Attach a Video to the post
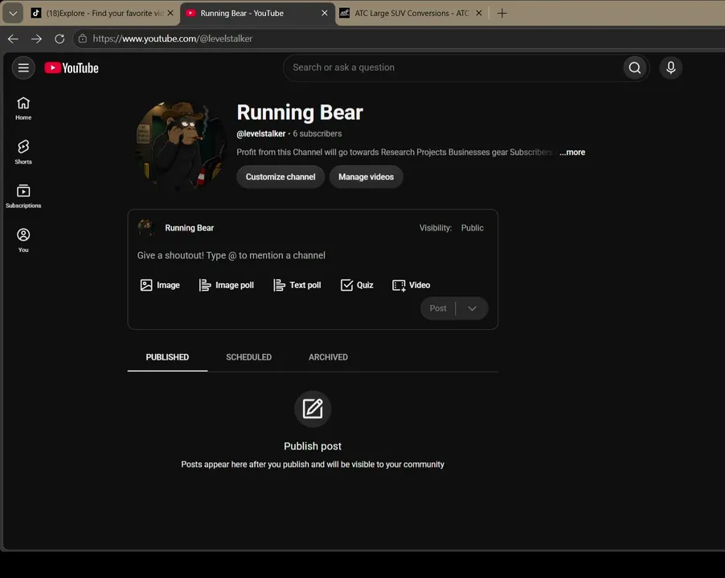 411,285
